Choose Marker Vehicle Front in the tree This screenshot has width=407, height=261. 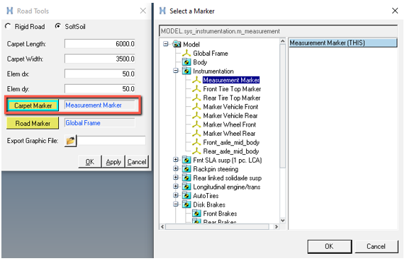tap(230, 107)
